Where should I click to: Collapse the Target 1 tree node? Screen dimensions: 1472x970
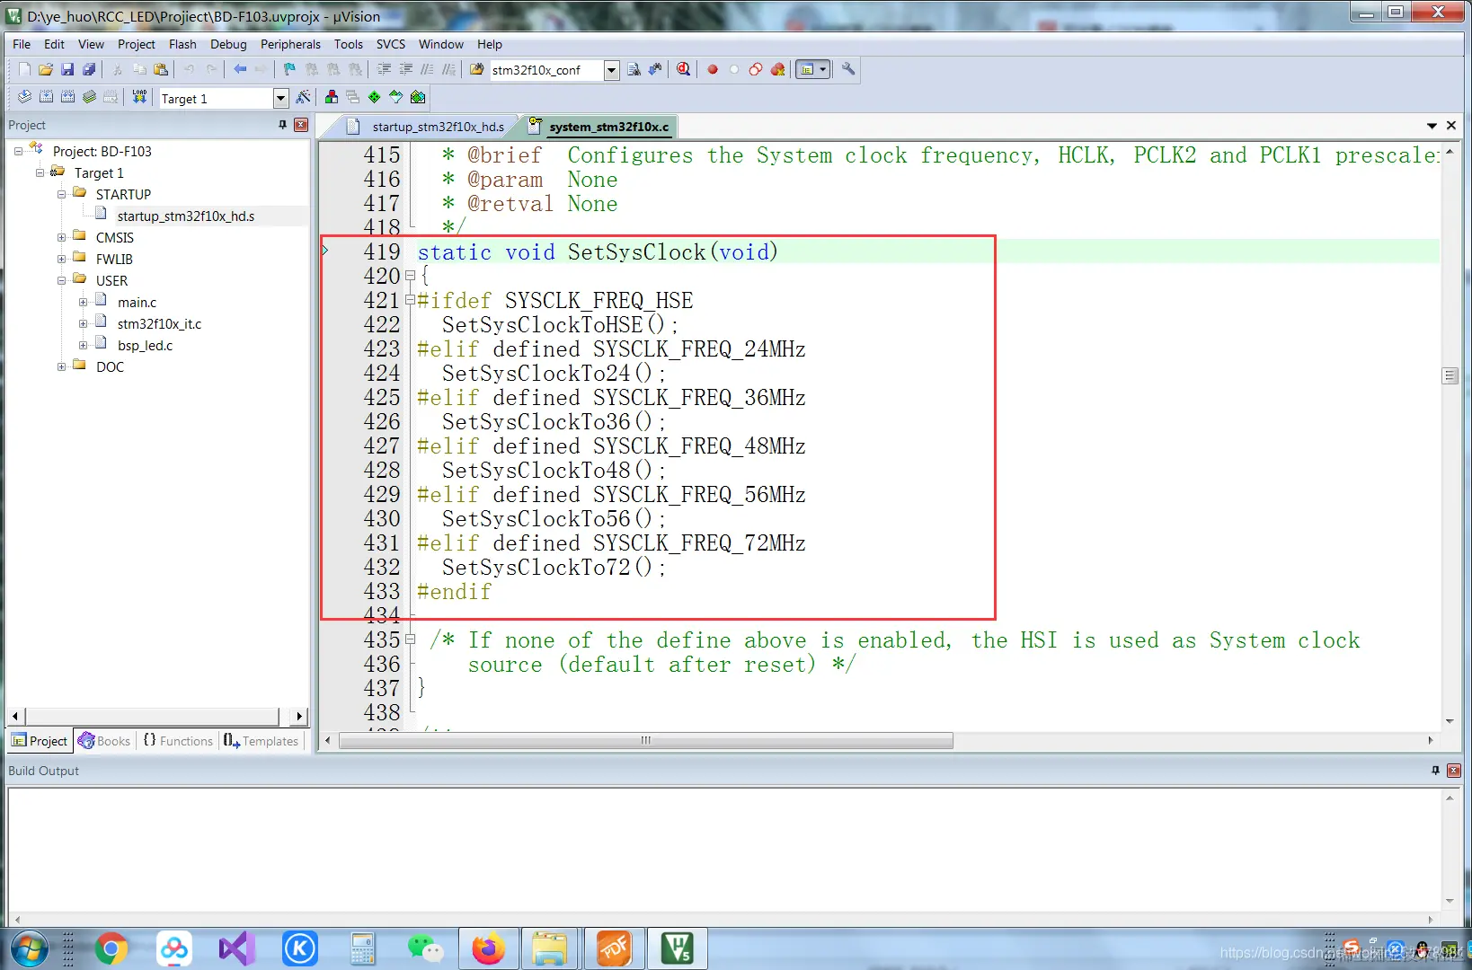point(40,172)
